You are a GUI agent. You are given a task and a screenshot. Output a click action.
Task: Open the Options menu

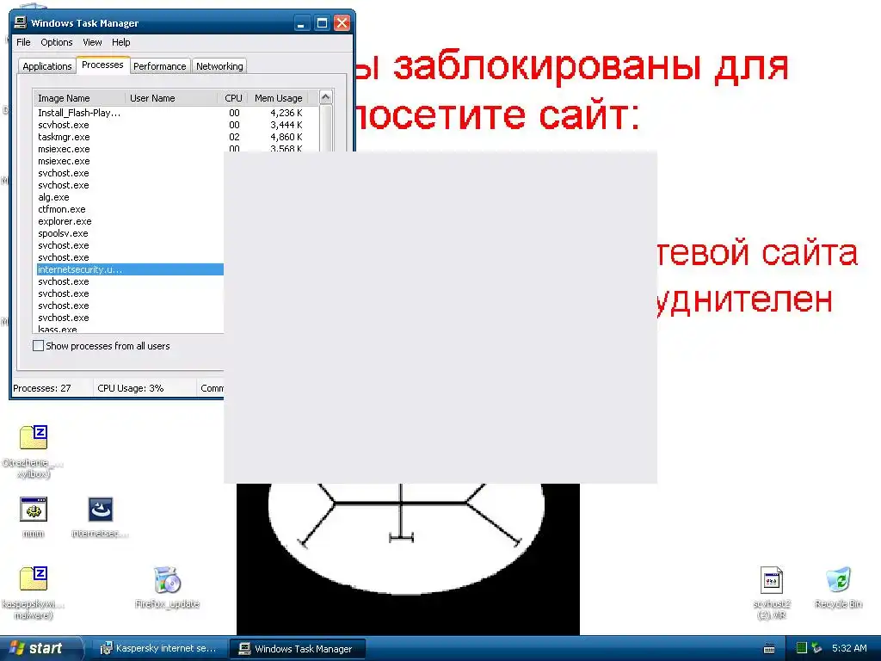56,42
